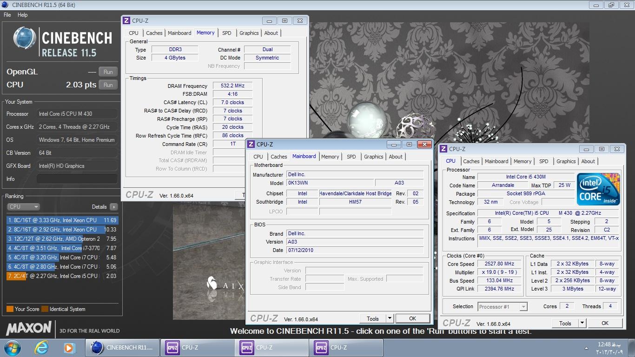
Task: Switch to third CPU-Z taskbar button
Action: click(346, 348)
